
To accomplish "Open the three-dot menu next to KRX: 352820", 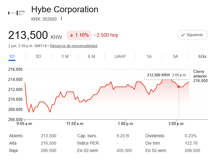I will pos(61,19).
